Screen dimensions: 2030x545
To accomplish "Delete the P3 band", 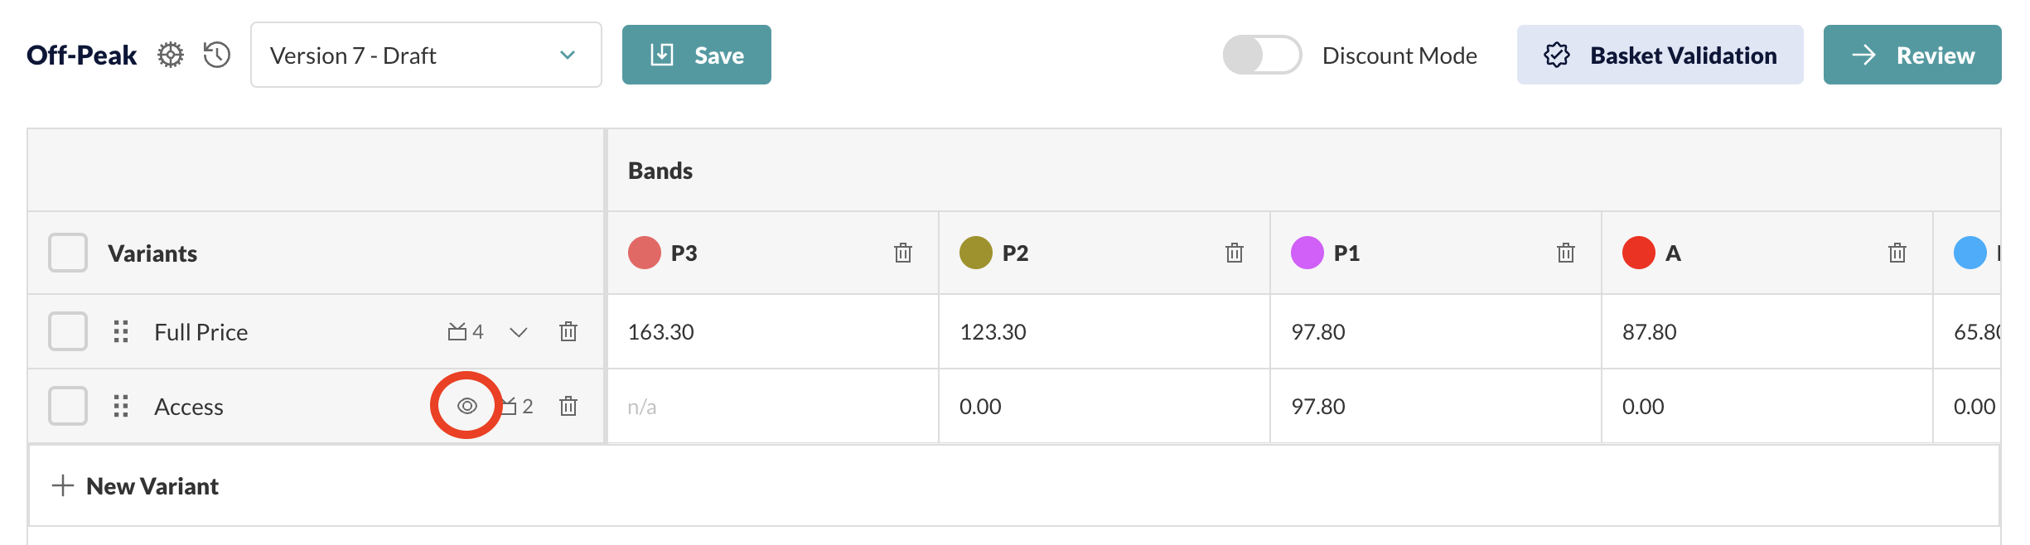I will click(903, 253).
